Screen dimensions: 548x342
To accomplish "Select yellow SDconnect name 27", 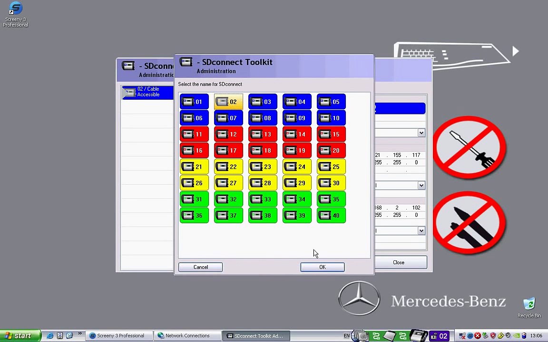I will [228, 183].
